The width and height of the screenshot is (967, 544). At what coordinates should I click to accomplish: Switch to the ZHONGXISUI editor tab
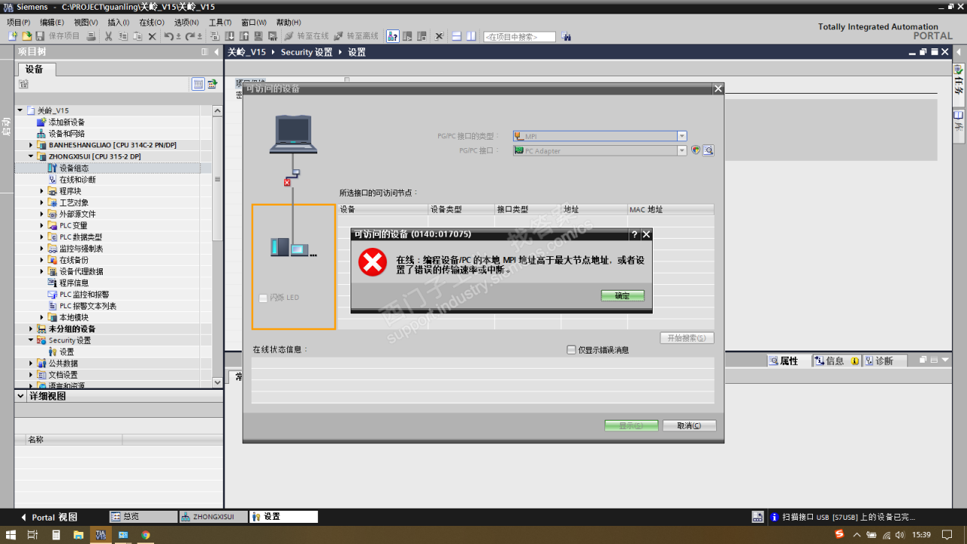coord(213,517)
